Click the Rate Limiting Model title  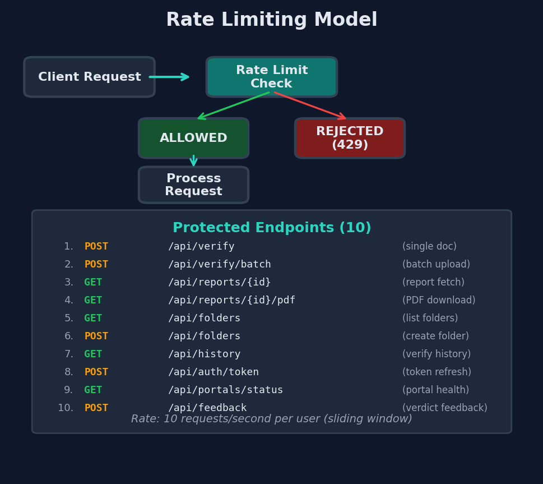coord(271,19)
